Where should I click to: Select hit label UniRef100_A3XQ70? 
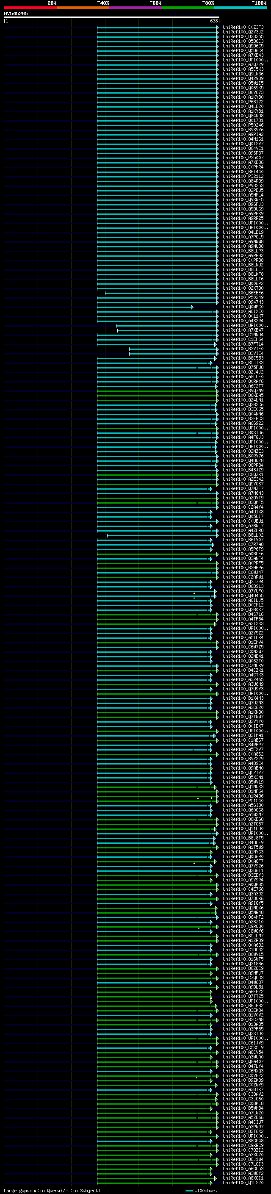pos(243,1155)
